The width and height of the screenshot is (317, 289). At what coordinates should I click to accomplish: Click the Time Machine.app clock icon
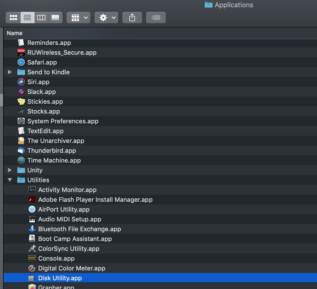point(21,160)
